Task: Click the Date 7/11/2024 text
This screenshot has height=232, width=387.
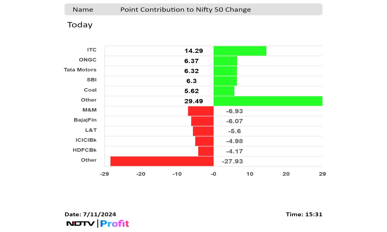Action: pos(90,214)
